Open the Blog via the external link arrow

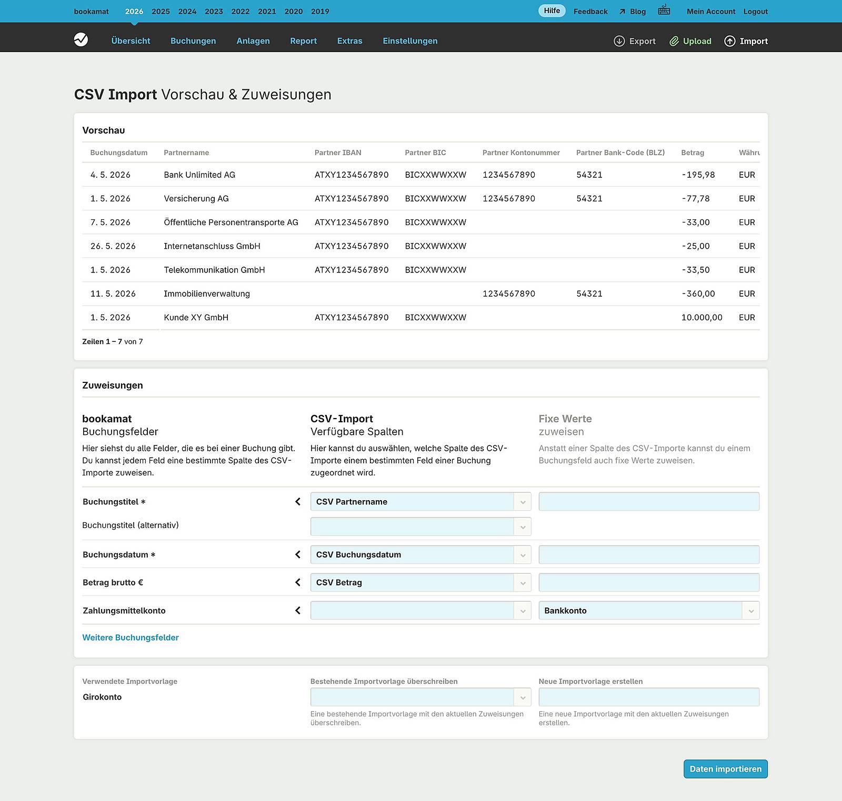pos(622,11)
